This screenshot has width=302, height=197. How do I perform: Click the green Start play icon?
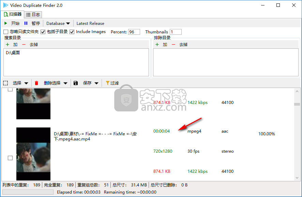pos(5,23)
